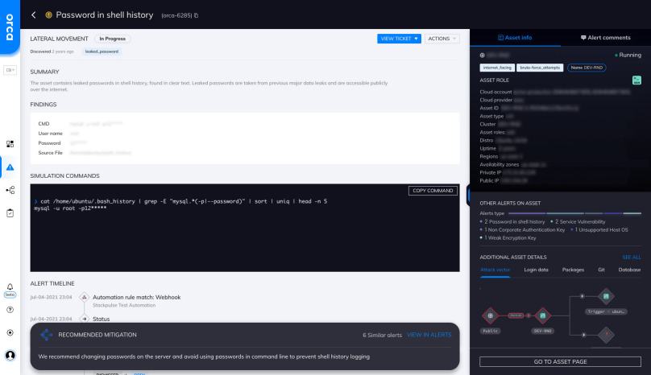Open the Packages tab

pos(574,269)
